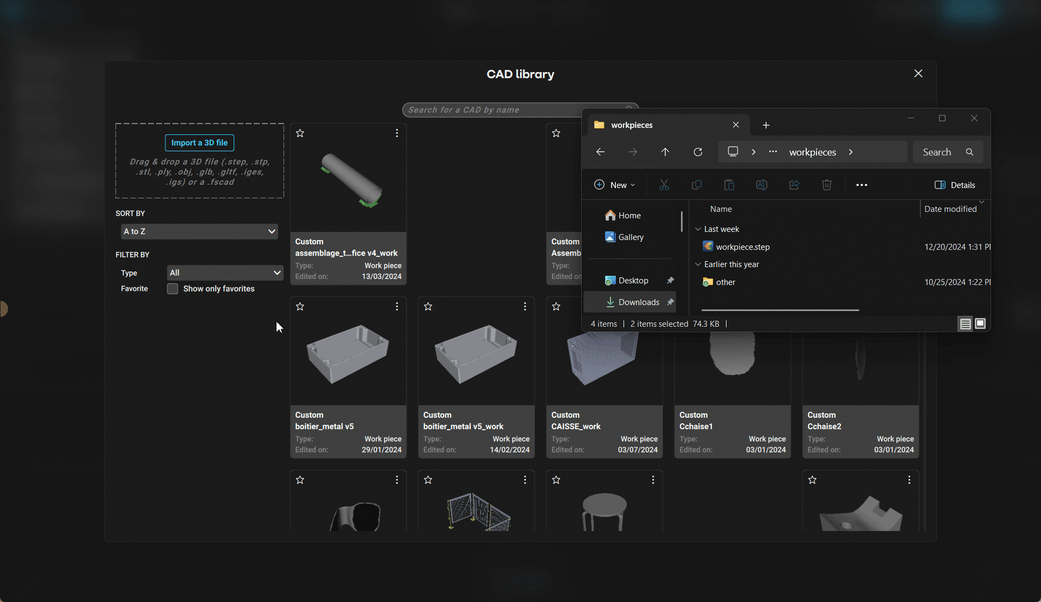Click Refresh icon in File Explorer
Screen dimensions: 1041x602
pos(698,152)
